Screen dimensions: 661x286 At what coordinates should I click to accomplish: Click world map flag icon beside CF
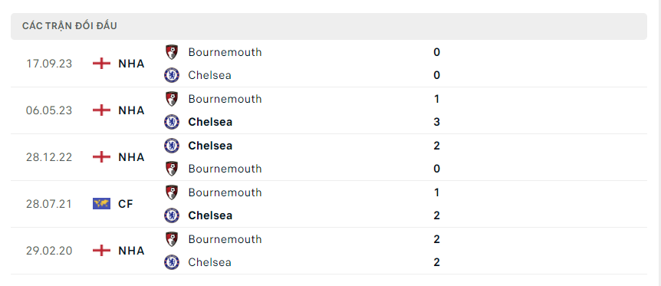pyautogui.click(x=101, y=204)
